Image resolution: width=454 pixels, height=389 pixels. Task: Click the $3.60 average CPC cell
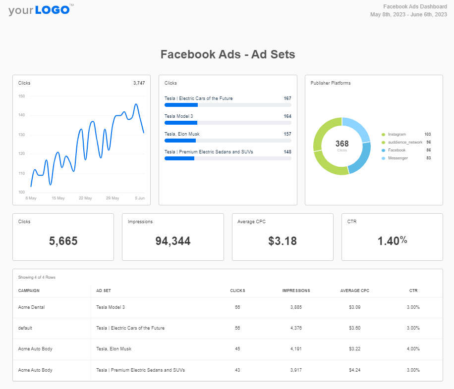(355, 328)
